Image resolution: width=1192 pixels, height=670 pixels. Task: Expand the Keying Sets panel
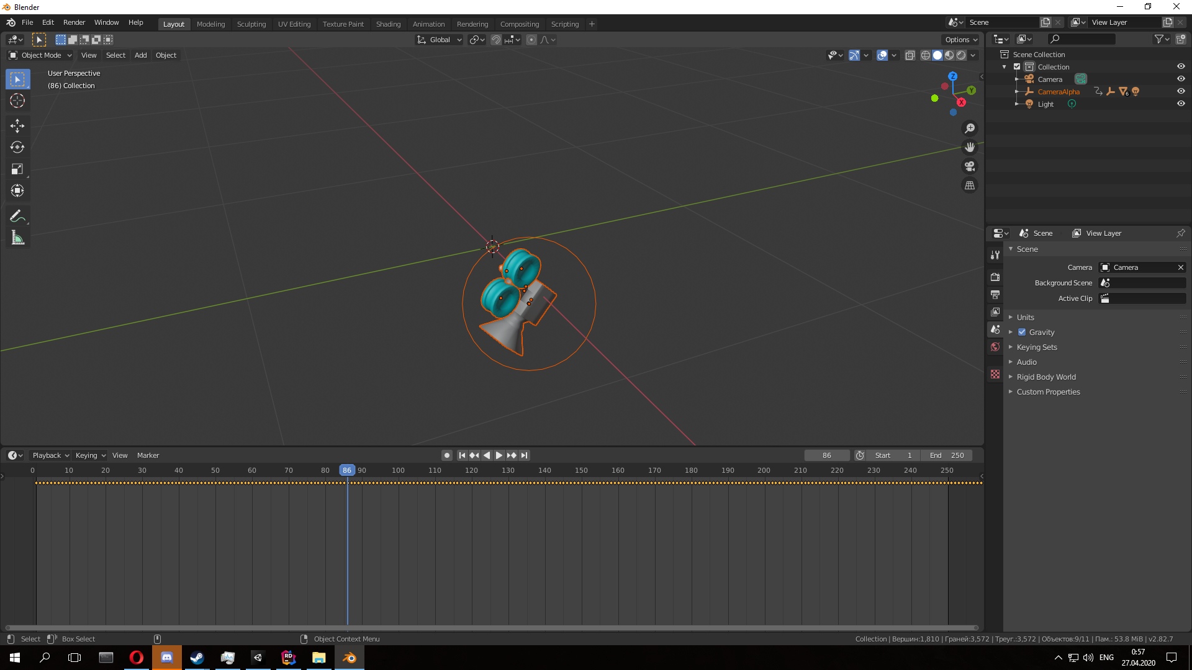click(x=1037, y=347)
